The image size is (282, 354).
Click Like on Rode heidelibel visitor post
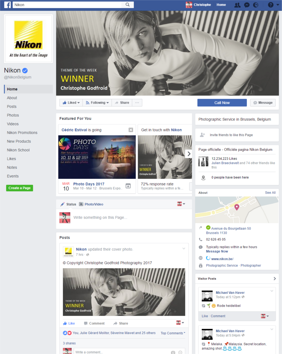205,316
